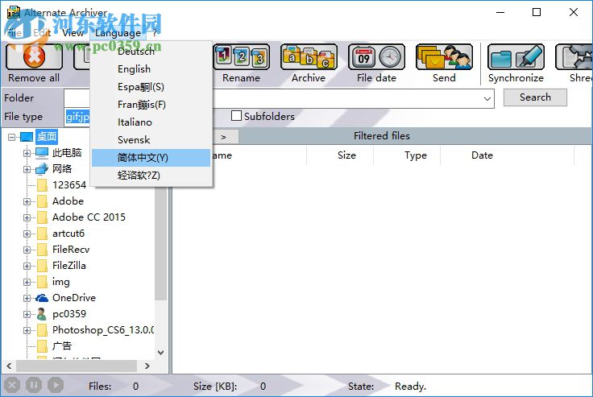Screen dimensions: 593x397
Task: Click the tree's vertical scrollbar thumb
Action: (x=161, y=242)
